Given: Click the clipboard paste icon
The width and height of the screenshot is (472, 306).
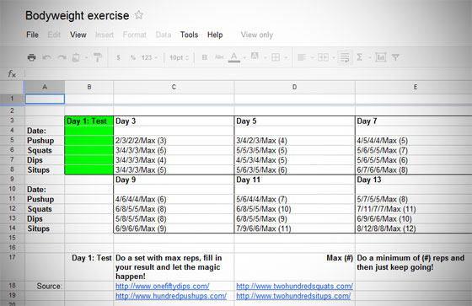Looking at the screenshot, I should point(76,57).
